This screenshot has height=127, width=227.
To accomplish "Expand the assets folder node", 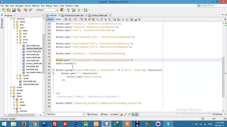I will point(14,22).
